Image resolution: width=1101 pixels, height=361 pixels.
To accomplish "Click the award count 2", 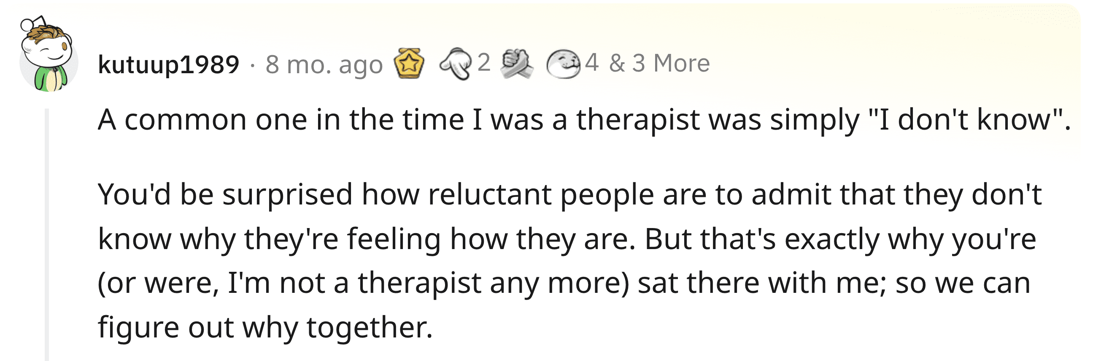I will pos(483,63).
